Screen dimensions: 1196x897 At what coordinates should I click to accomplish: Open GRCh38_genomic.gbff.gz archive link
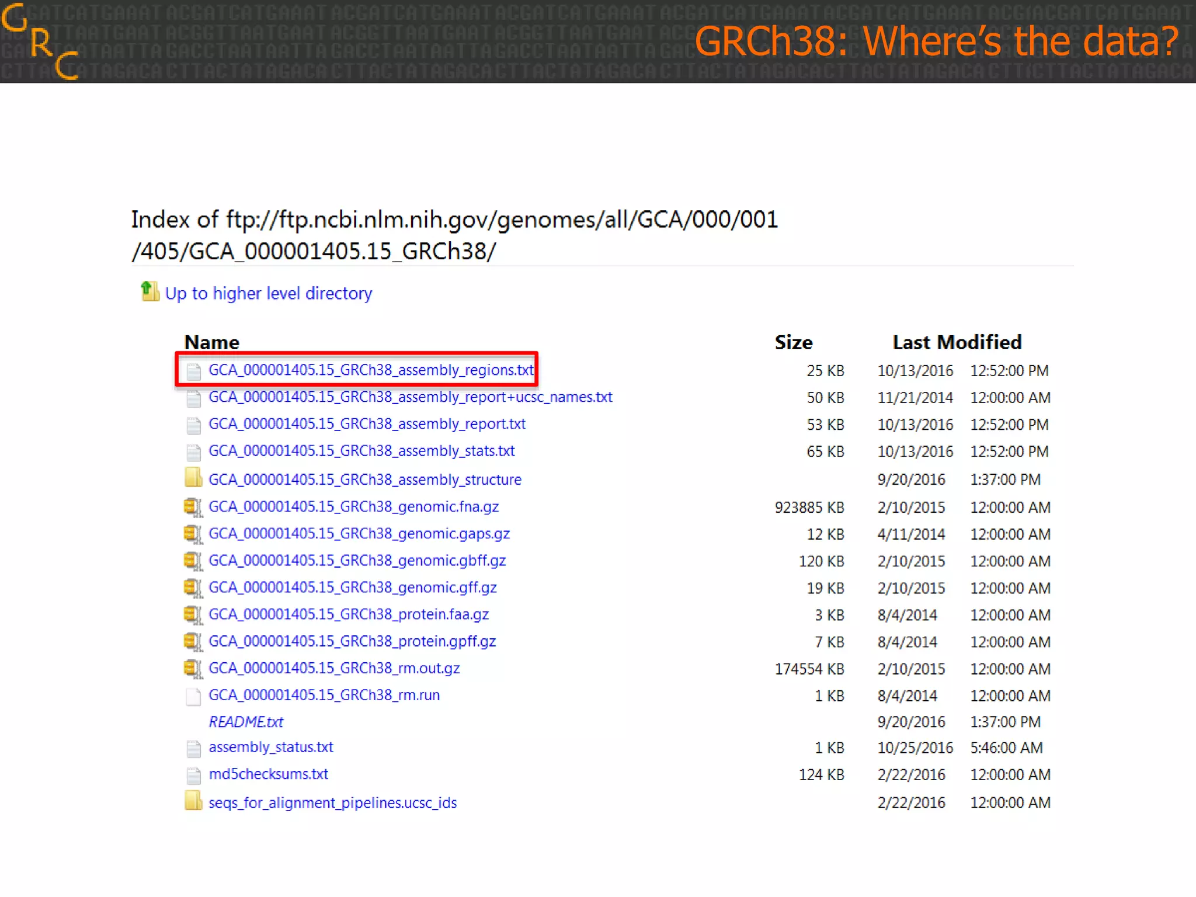click(x=357, y=561)
